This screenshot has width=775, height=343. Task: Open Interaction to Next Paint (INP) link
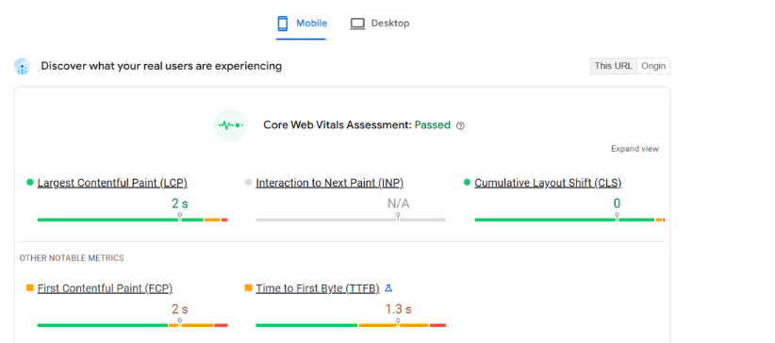point(330,183)
